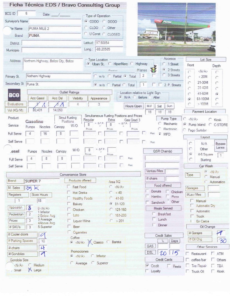Select Before for location relative to light sign
Screen dimensions: 230x300
pos(135,97)
